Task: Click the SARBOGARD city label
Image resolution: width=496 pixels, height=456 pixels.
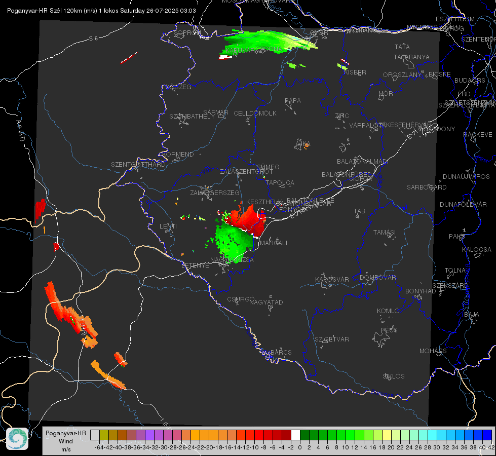Action: [x=427, y=187]
